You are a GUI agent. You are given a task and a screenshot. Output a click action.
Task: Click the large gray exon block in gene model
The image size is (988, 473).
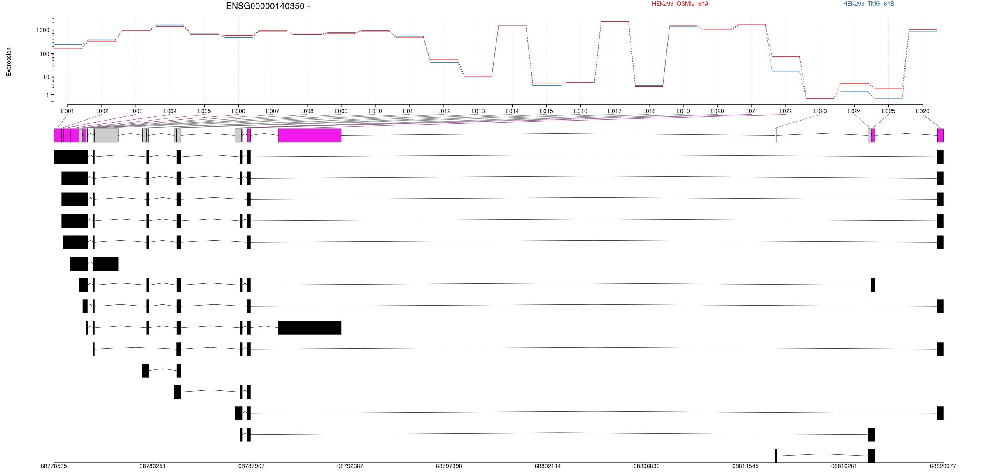coord(106,135)
